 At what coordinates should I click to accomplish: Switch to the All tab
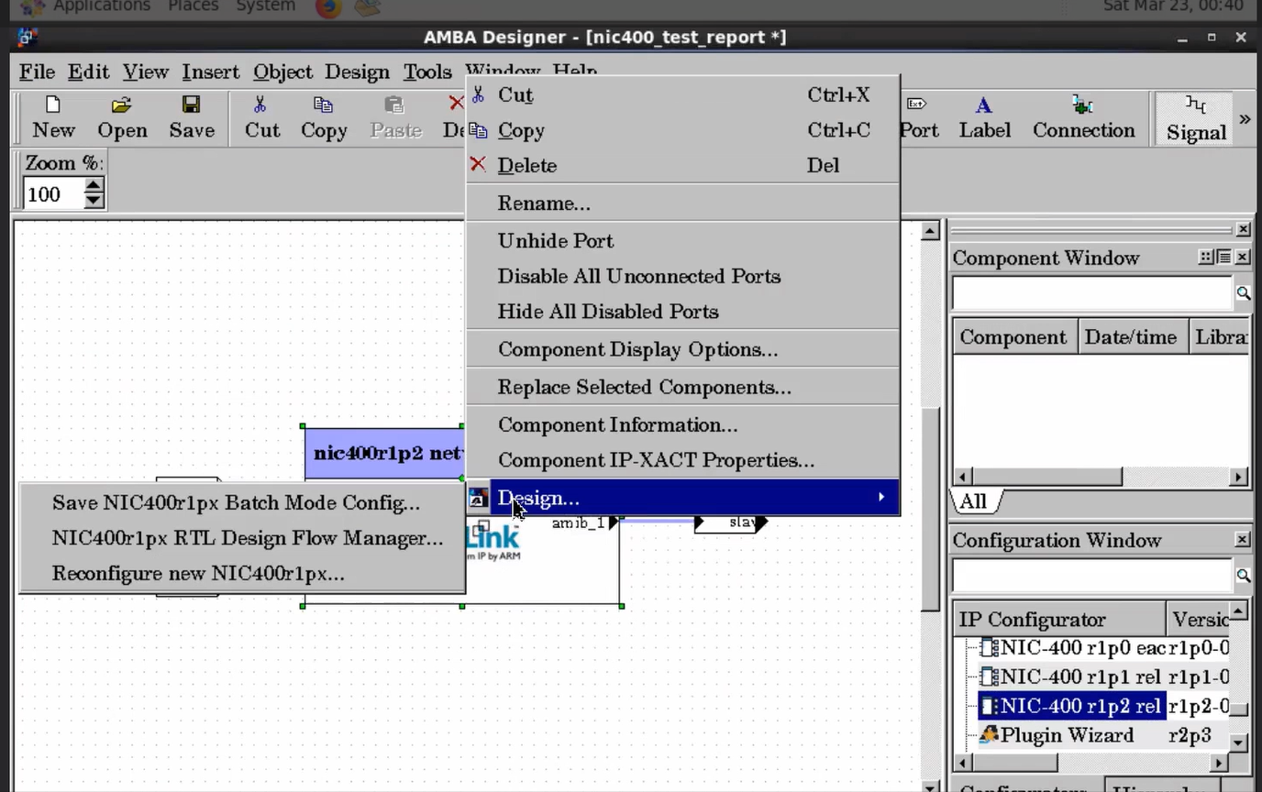coord(974,501)
